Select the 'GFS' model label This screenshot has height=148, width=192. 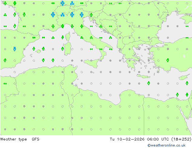pyautogui.click(x=35, y=139)
